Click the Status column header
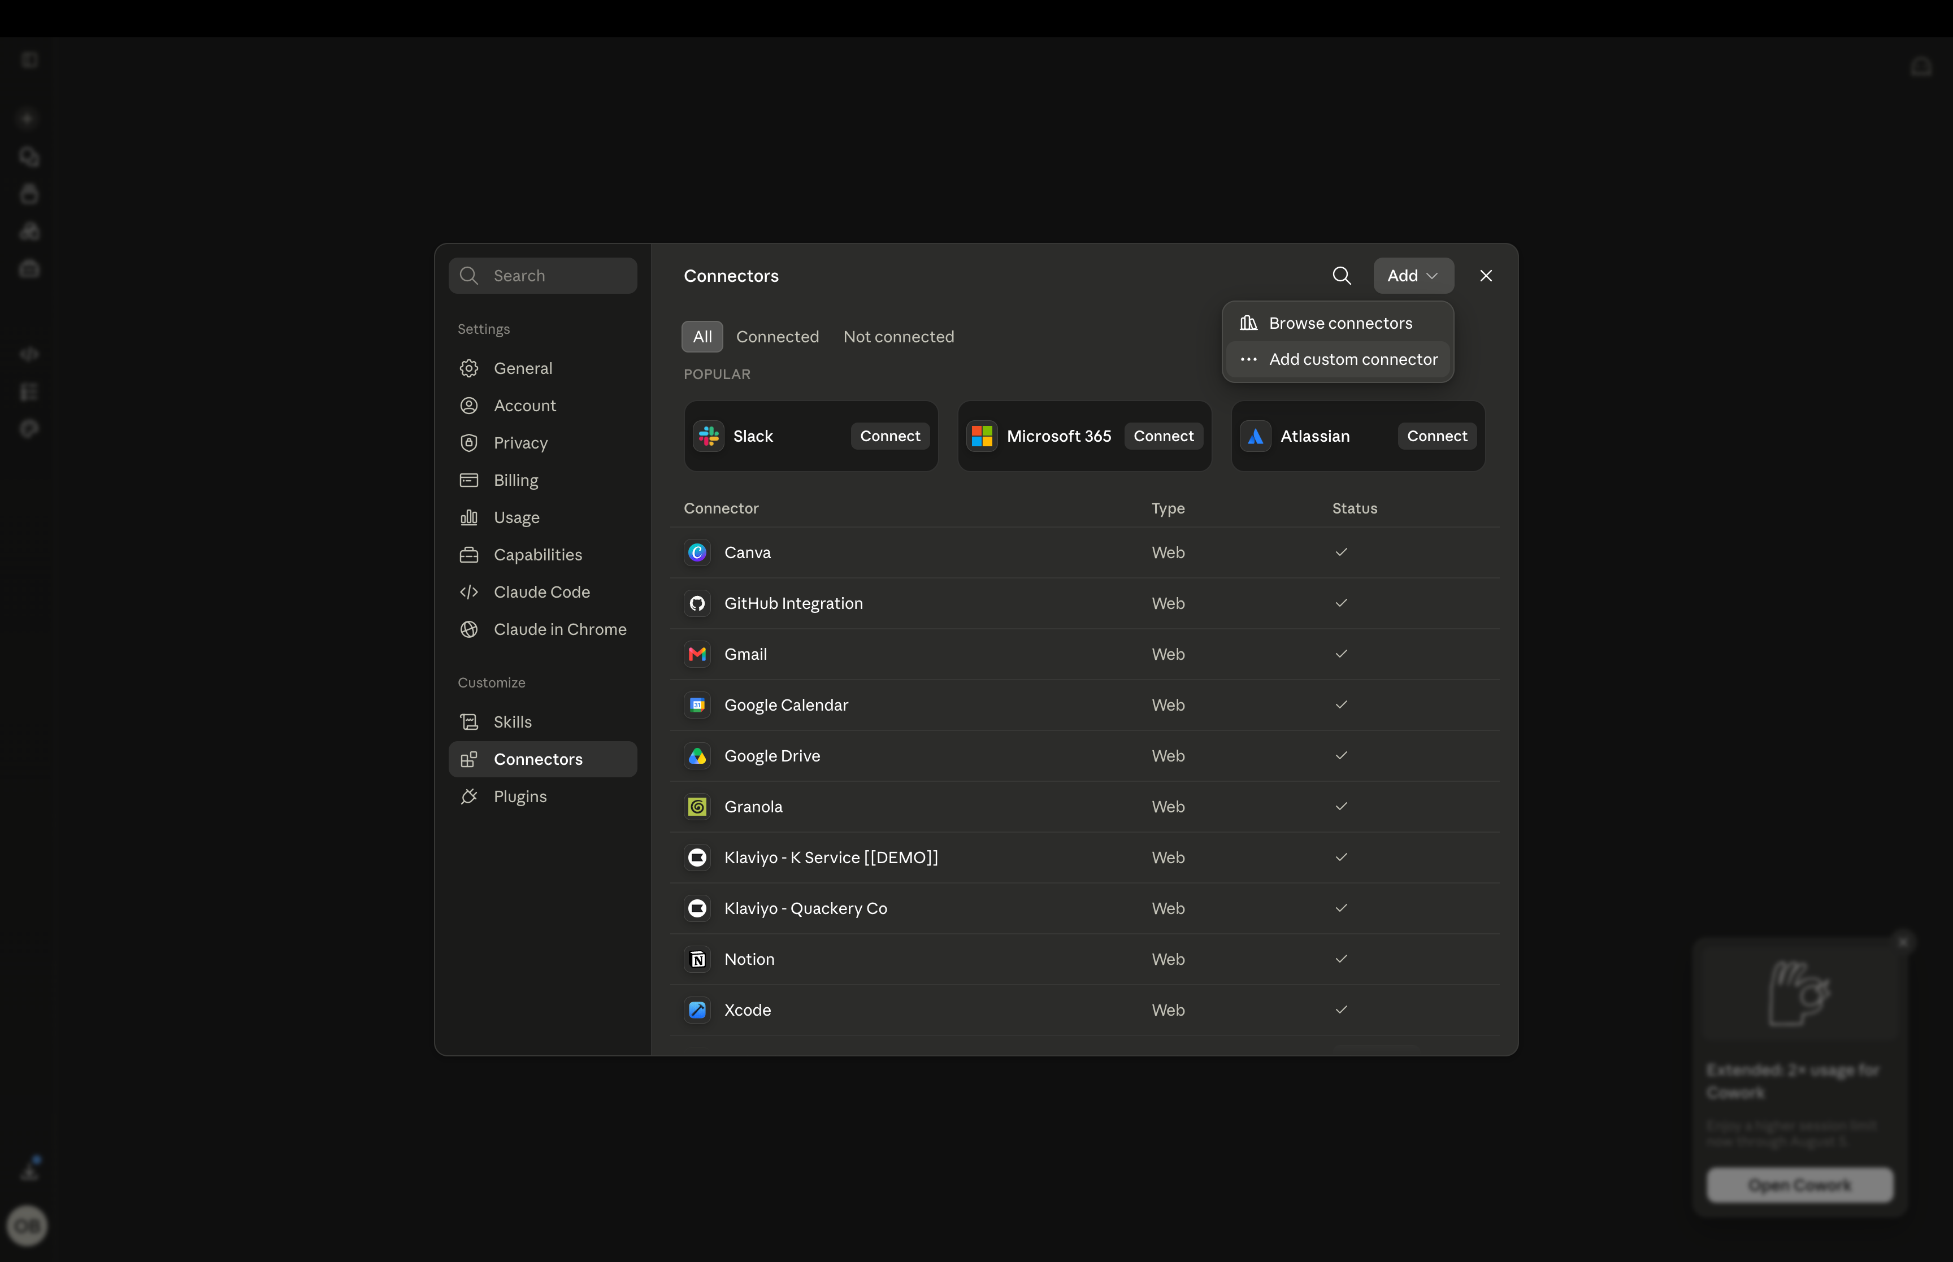 tap(1355, 508)
